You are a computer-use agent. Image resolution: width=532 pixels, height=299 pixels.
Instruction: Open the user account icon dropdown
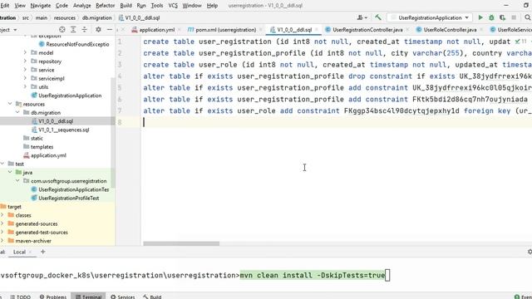pyautogui.click(x=362, y=17)
